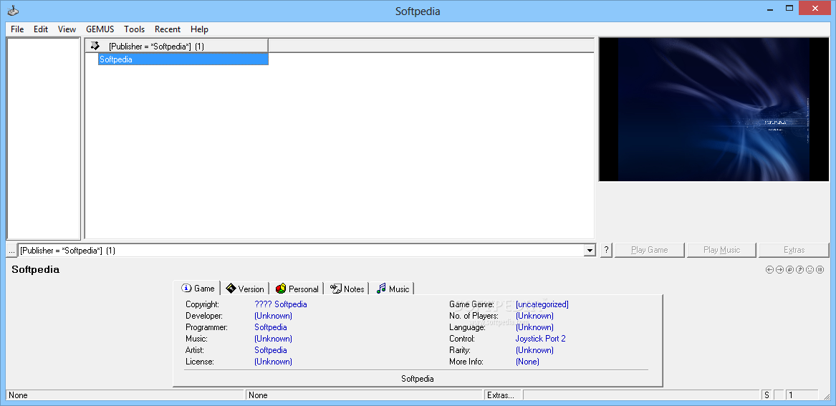Screen dimensions: 836x406
Task: Click the '[uncategorized]' genre link
Action: [x=542, y=304]
